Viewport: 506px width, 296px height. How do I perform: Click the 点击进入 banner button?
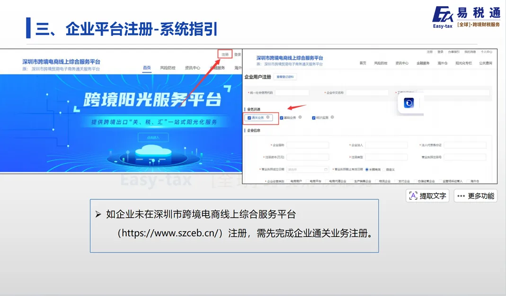(x=152, y=138)
